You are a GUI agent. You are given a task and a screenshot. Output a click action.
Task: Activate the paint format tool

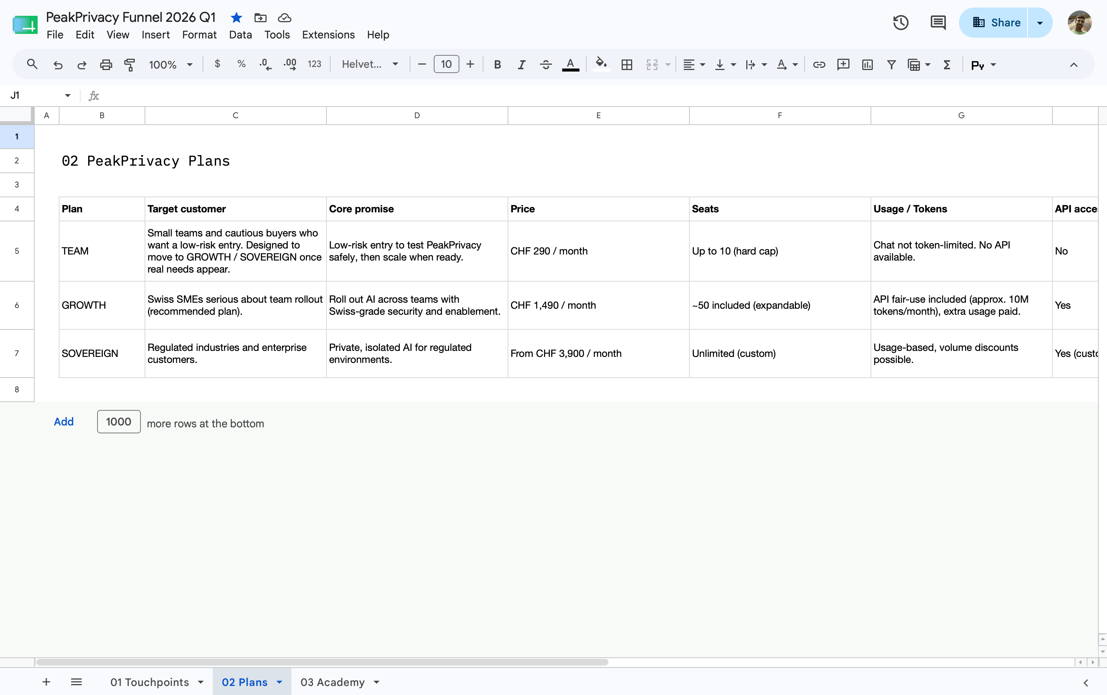coord(130,64)
